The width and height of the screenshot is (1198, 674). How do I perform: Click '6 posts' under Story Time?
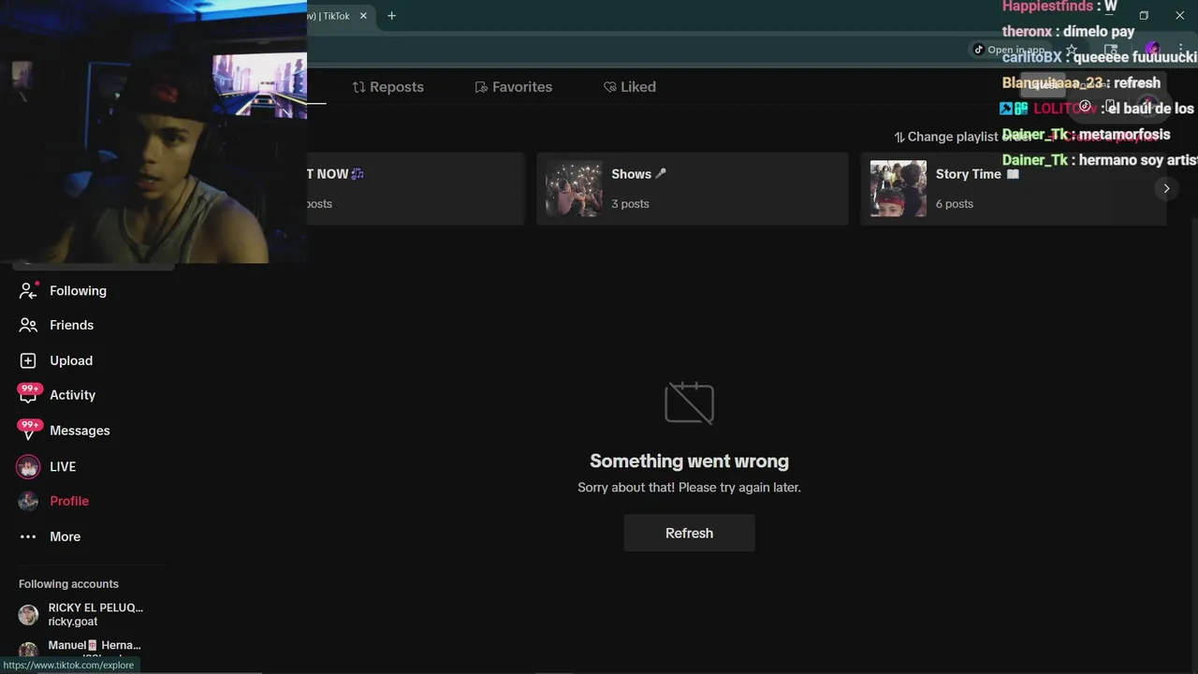tap(955, 204)
